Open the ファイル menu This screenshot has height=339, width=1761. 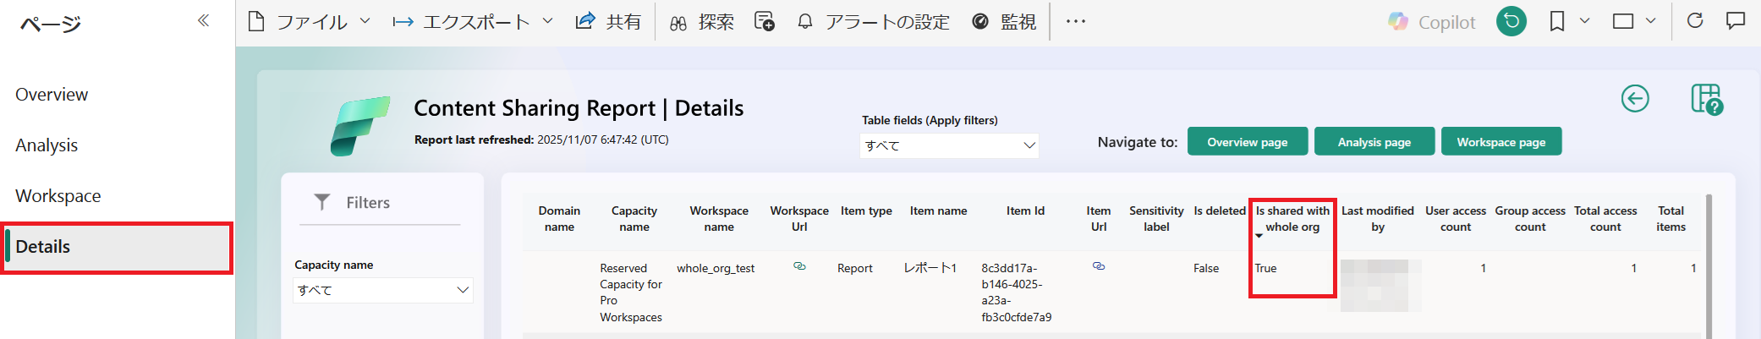(x=310, y=21)
